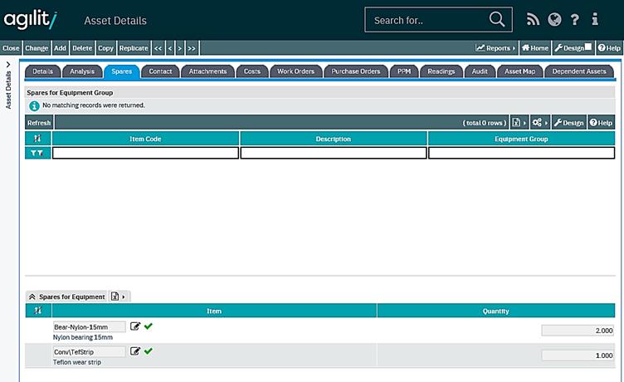
Task: Edit the Bear-Nylon-15mm item
Action: click(135, 326)
